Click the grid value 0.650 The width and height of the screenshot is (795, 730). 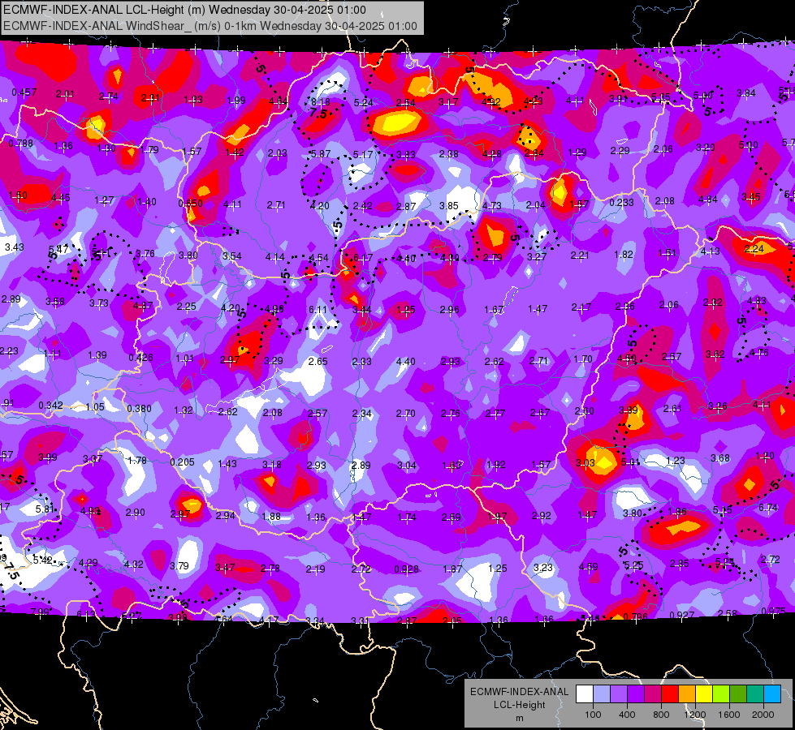click(191, 203)
